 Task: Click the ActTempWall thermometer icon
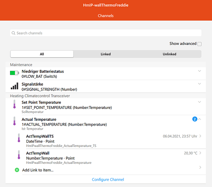(x=19, y=155)
